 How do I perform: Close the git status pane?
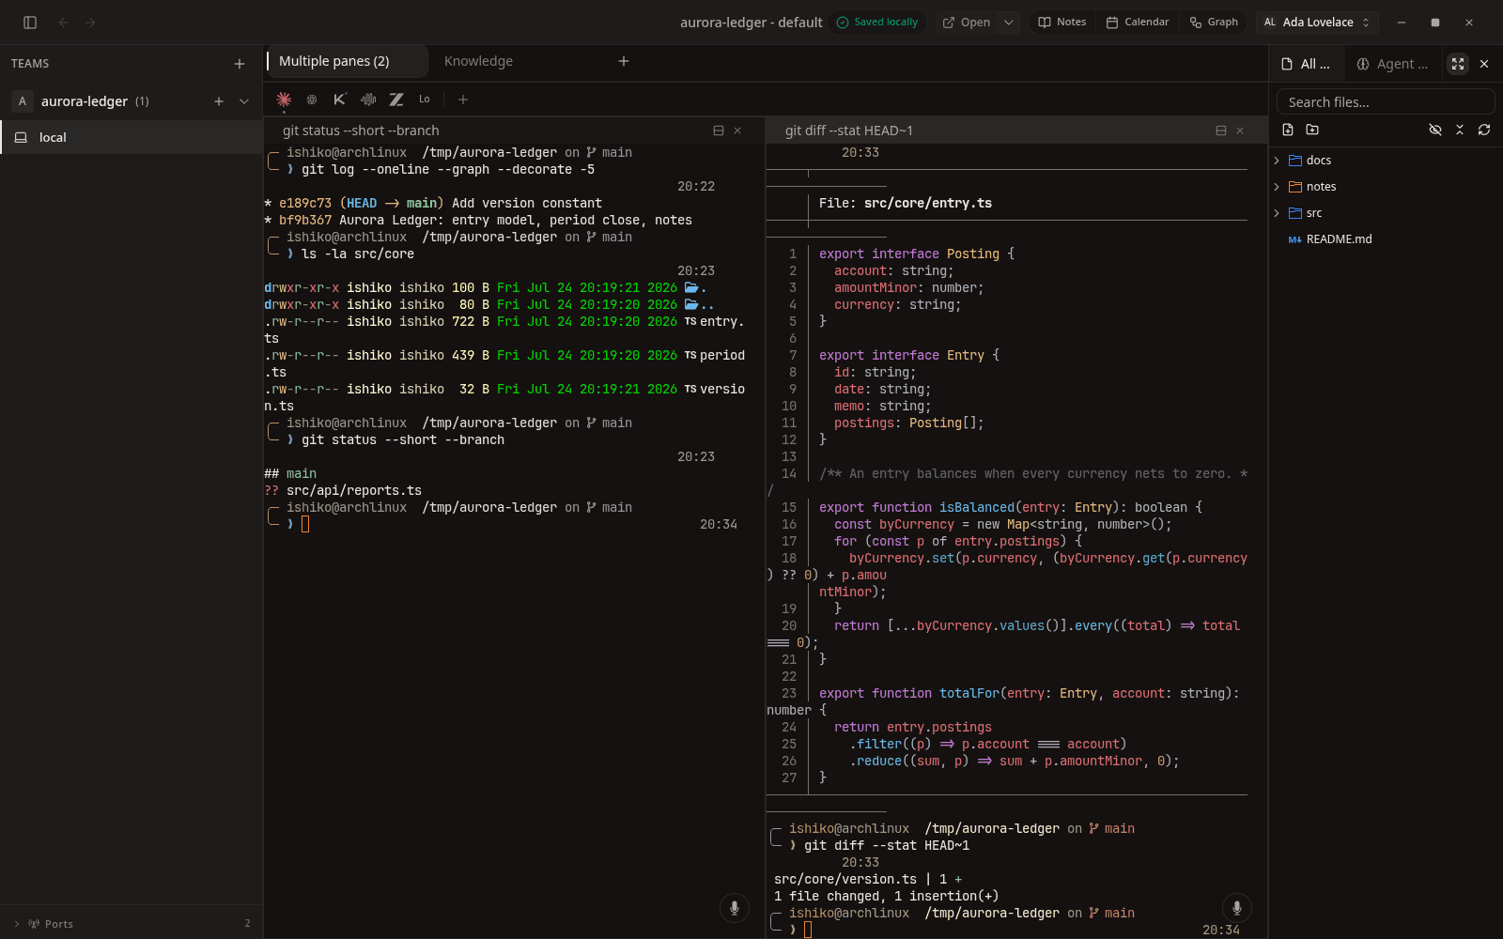(x=737, y=131)
